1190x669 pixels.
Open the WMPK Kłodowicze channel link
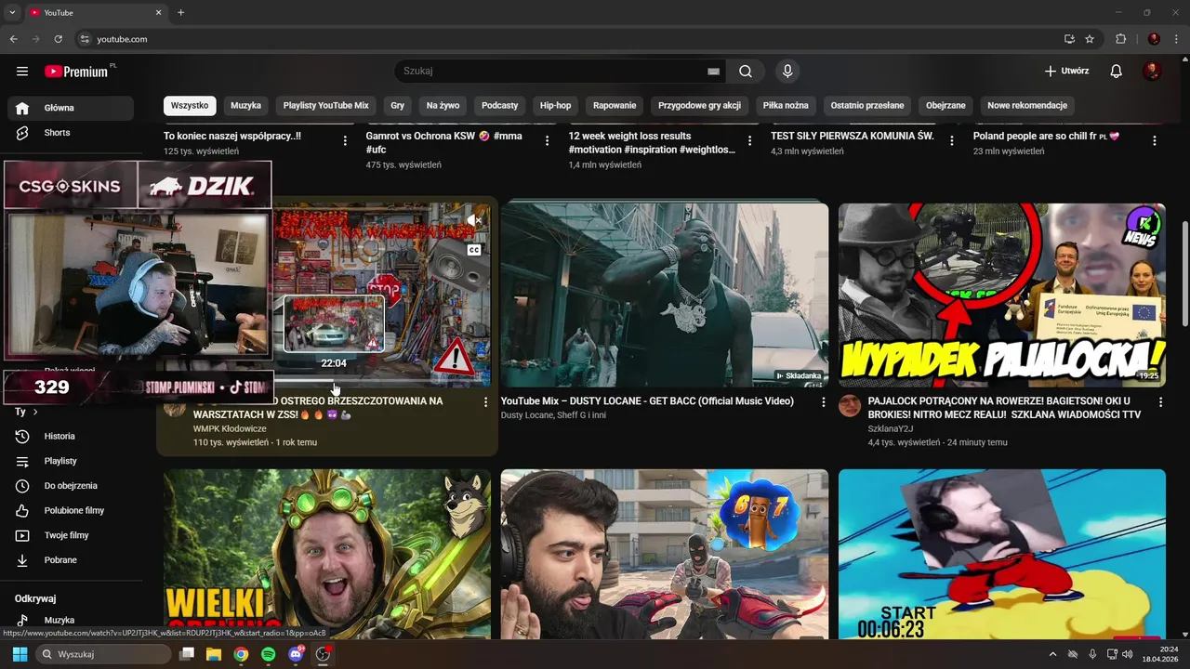tap(230, 429)
